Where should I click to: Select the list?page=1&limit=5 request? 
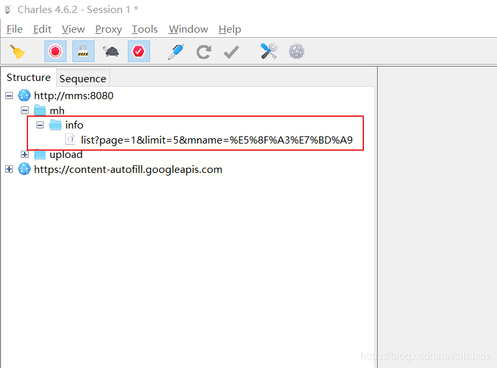coord(217,140)
